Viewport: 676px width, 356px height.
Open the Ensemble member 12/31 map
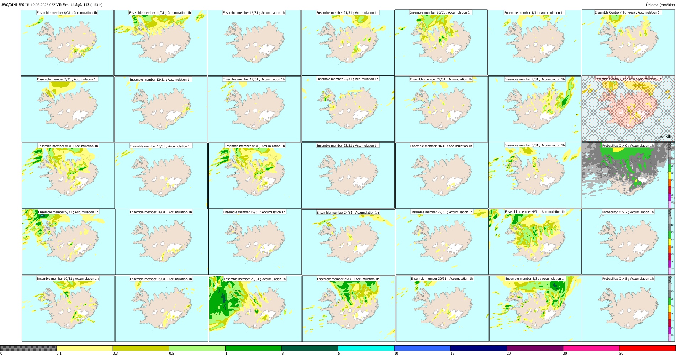tap(161, 109)
